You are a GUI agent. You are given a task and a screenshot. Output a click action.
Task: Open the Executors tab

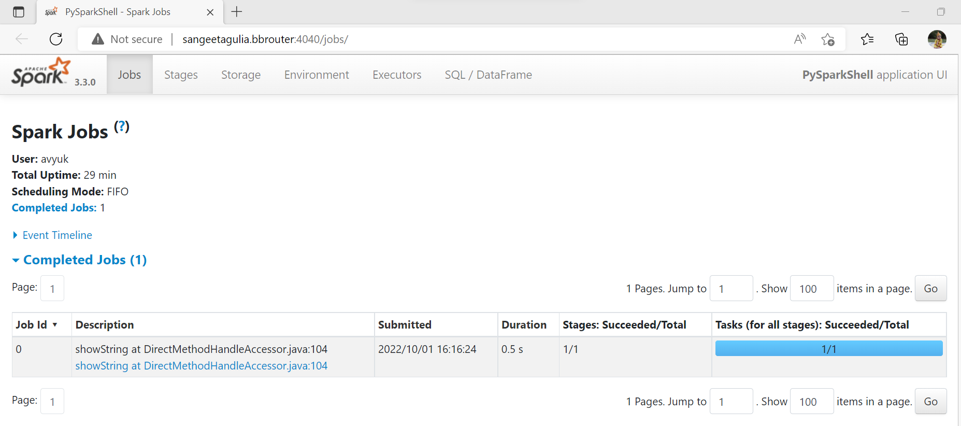(x=397, y=75)
